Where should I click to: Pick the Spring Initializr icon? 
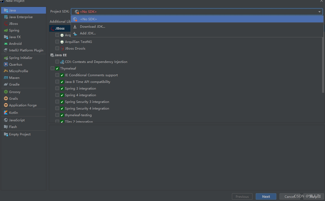[6, 58]
